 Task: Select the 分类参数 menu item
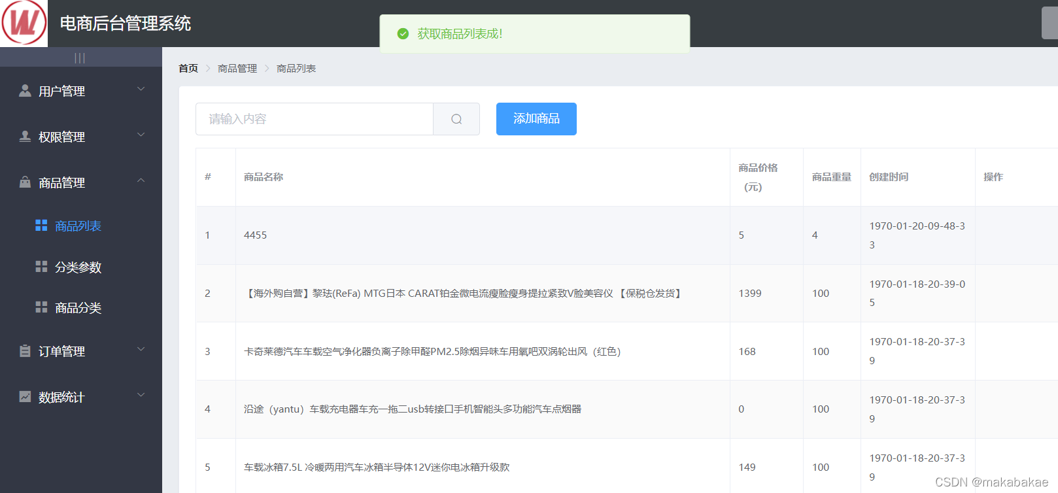[x=81, y=267]
